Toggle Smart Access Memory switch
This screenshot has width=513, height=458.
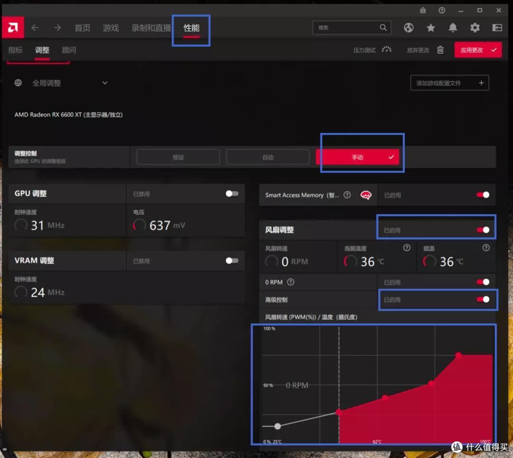483,195
